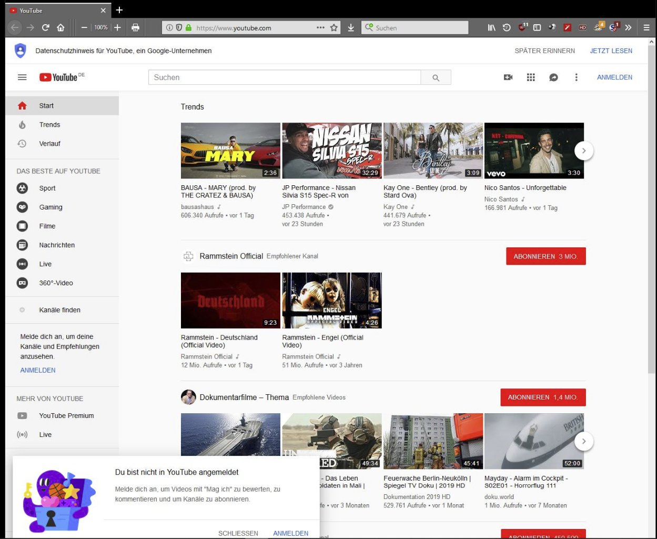657x539 pixels.
Task: Click ANMELDEN link in the sidebar
Action: pyautogui.click(x=38, y=370)
